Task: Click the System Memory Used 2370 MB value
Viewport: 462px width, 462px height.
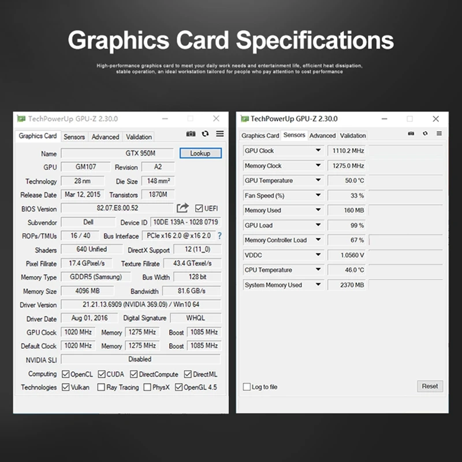Action: 346,285
